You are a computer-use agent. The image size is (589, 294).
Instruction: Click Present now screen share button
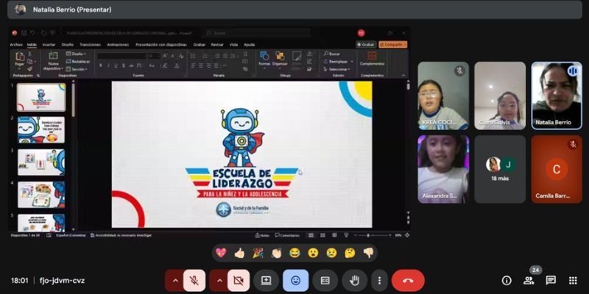pyautogui.click(x=266, y=281)
